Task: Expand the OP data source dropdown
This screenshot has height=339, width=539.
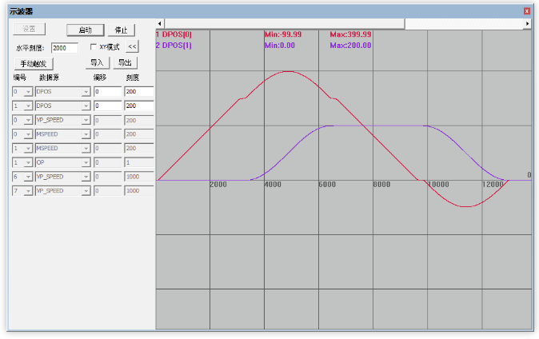Action: 86,162
